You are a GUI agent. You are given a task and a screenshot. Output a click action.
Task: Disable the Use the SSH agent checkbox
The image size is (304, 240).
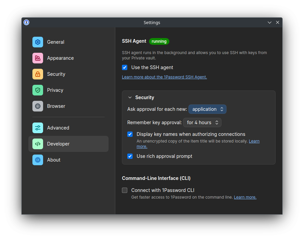coord(125,67)
